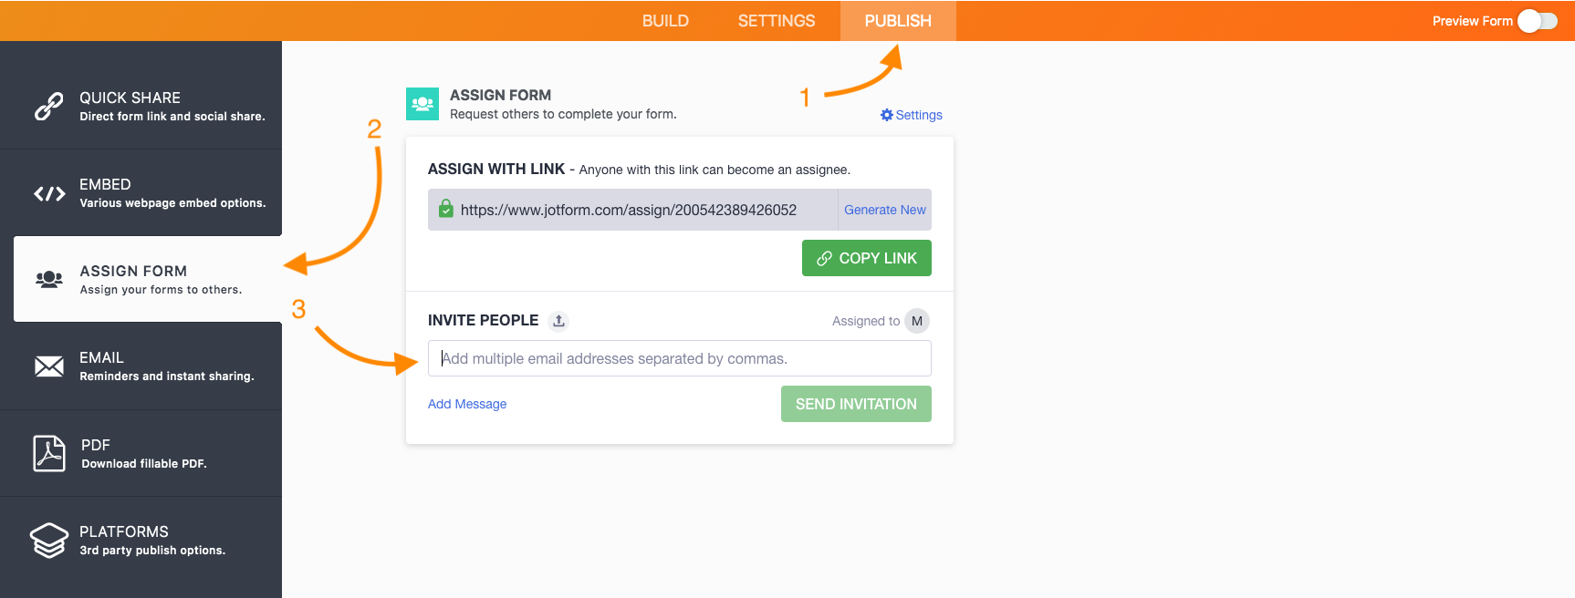Image resolution: width=1575 pixels, height=598 pixels.
Task: Click the Embed code brackets icon
Action: click(x=49, y=193)
